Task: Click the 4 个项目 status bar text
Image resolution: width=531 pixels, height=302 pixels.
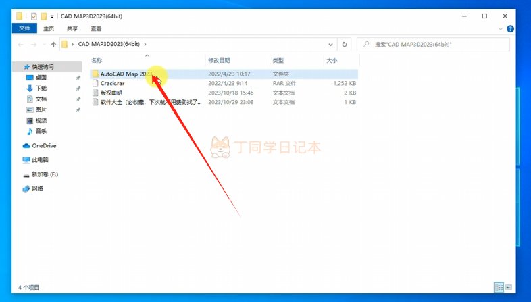Action: click(29, 287)
